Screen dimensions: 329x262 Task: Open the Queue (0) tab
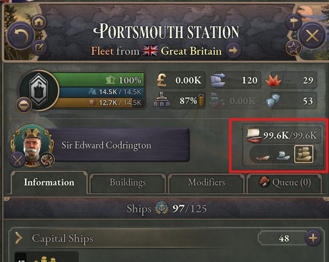click(x=285, y=182)
